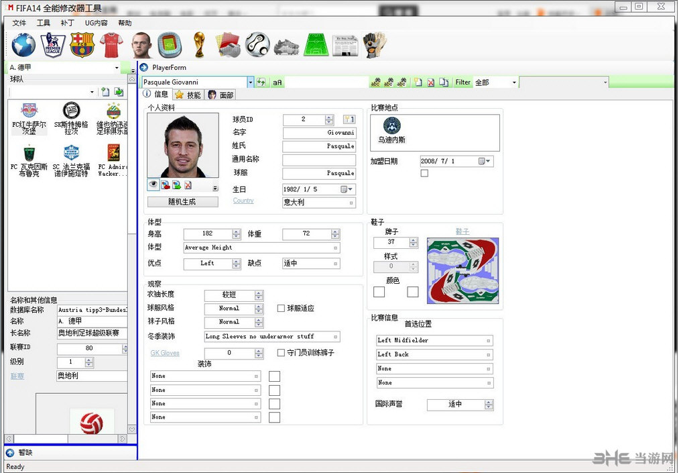Open the stadium editor icon
679x473 pixels.
click(170, 45)
